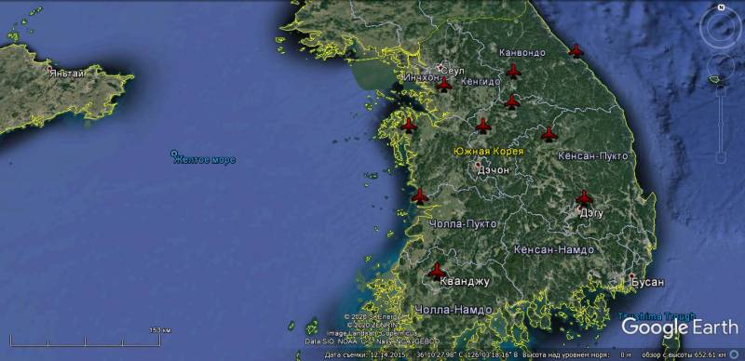Viewport: 745px width, 361px height.
Task: Click the zoom slider track
Action: [x=721, y=125]
